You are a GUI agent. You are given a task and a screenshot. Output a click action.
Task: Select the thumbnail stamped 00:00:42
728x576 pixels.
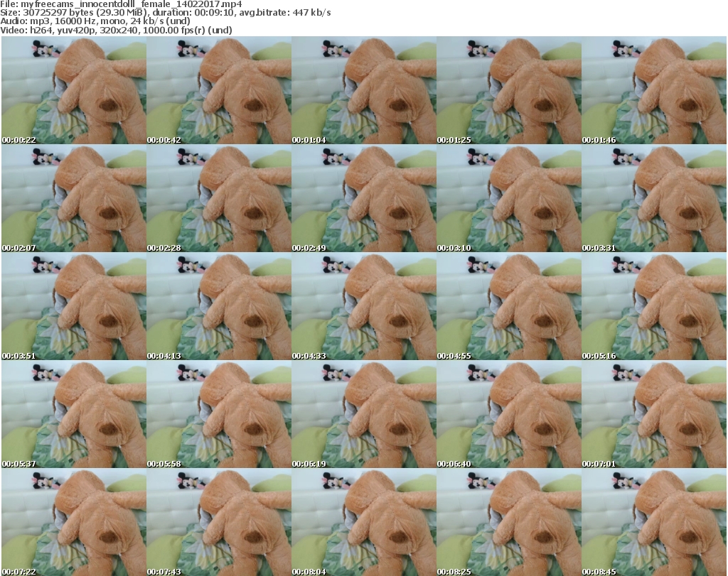pyautogui.click(x=219, y=90)
